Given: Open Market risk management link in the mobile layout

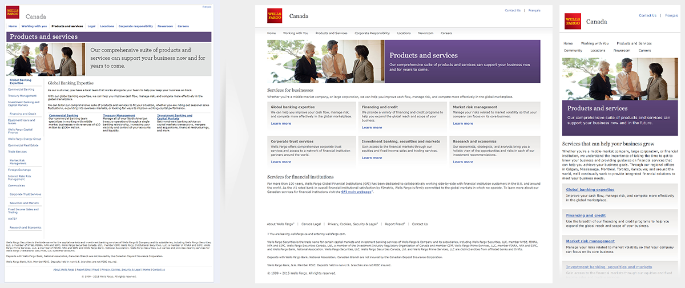Looking at the screenshot, I should pos(590,241).
